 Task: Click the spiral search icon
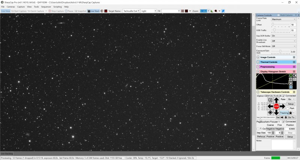pos(270,100)
